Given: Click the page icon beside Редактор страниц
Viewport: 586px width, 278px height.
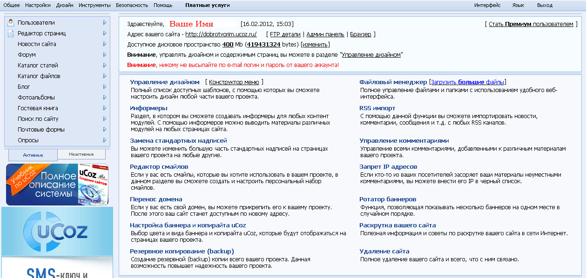Looking at the screenshot, I should coord(11,33).
